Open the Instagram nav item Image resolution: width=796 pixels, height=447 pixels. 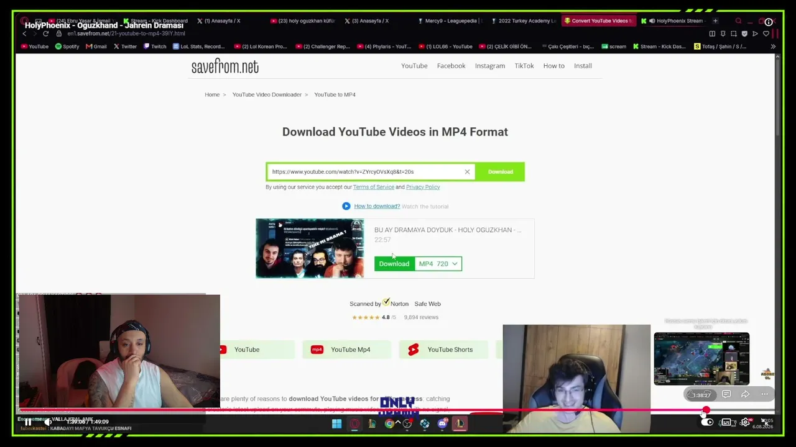pyautogui.click(x=490, y=66)
